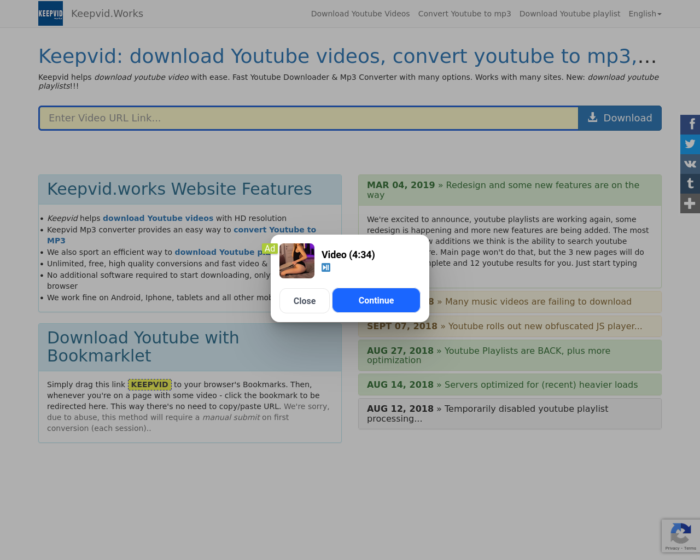Expand AUG 27, 2018 Playlists are BACK news
The width and height of the screenshot is (700, 560).
[x=510, y=355]
